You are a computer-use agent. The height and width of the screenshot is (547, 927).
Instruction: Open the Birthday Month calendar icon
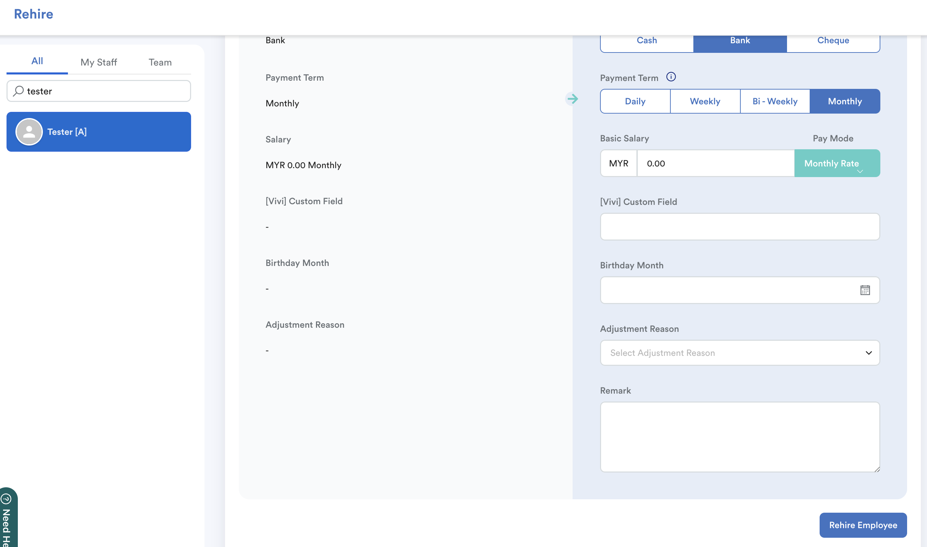(865, 290)
